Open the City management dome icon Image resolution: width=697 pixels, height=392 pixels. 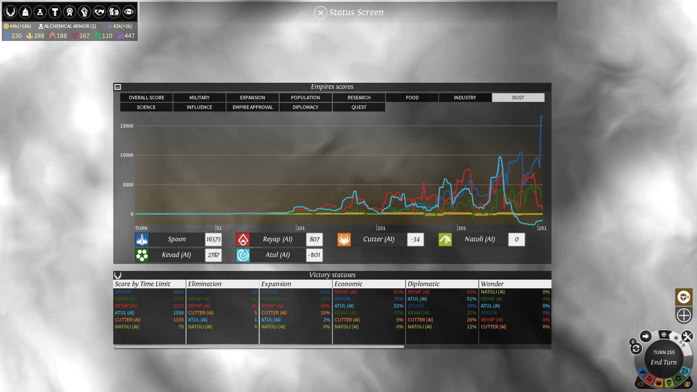[x=25, y=12]
